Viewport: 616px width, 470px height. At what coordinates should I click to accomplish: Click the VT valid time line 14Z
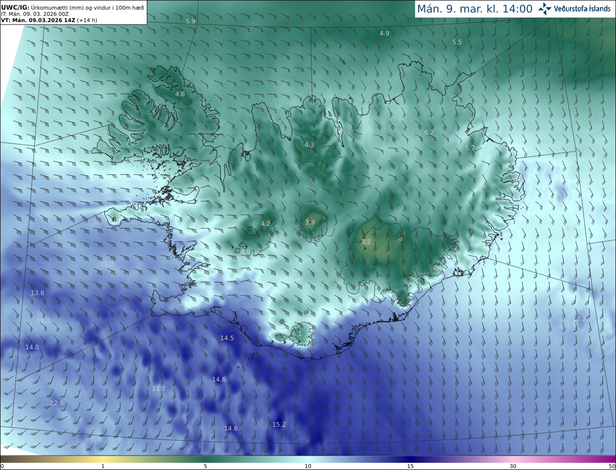coord(49,20)
